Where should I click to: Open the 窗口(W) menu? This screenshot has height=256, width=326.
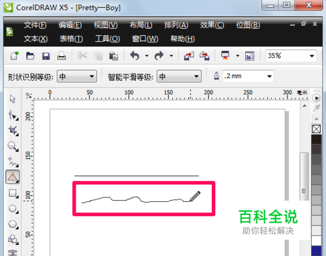tap(145, 39)
